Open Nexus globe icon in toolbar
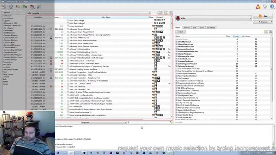This screenshot has width=276, height=155. click(11, 6)
